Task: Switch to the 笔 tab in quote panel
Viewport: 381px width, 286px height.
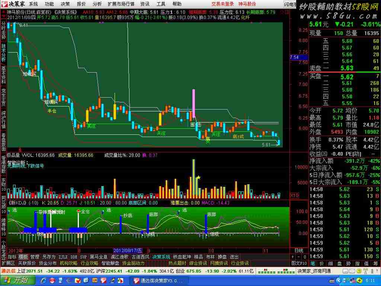Action: click(312, 263)
